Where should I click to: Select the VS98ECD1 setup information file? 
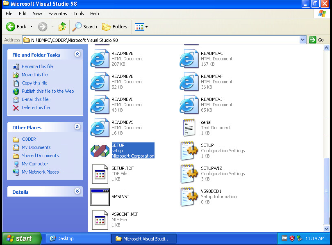[189, 197]
